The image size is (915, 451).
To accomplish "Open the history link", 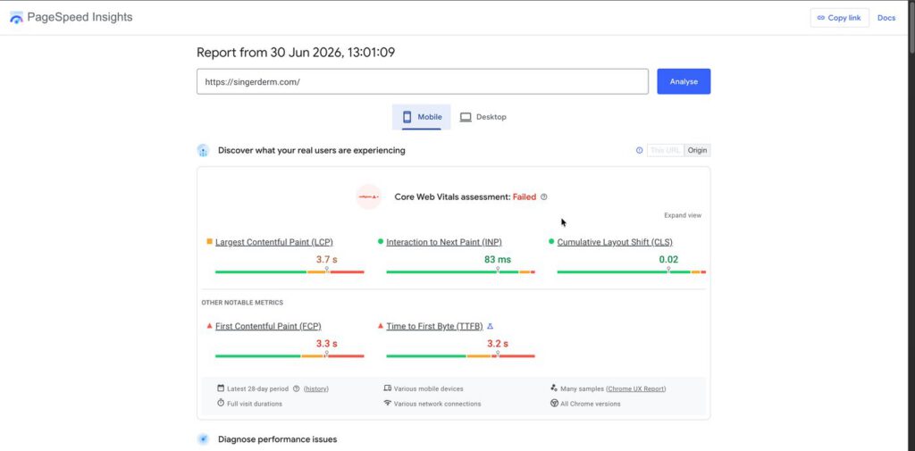I will pos(315,388).
